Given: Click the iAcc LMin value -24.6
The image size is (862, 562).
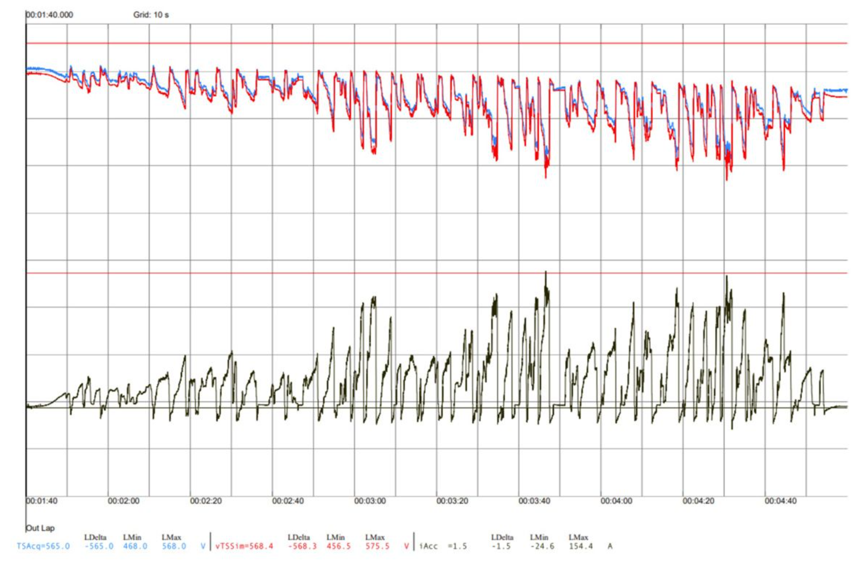Looking at the screenshot, I should [542, 546].
